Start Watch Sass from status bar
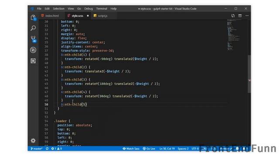The width and height of the screenshot is (279, 157). [x=131, y=148]
